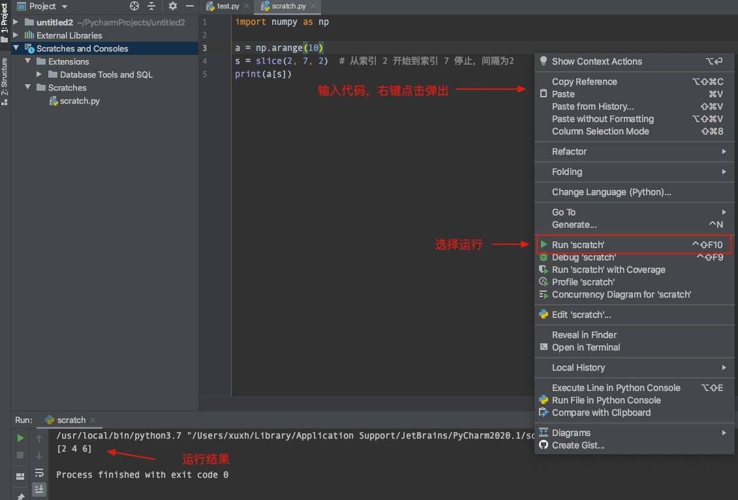The height and width of the screenshot is (500, 738).
Task: Choose Execute Line in Python Console
Action: point(634,388)
